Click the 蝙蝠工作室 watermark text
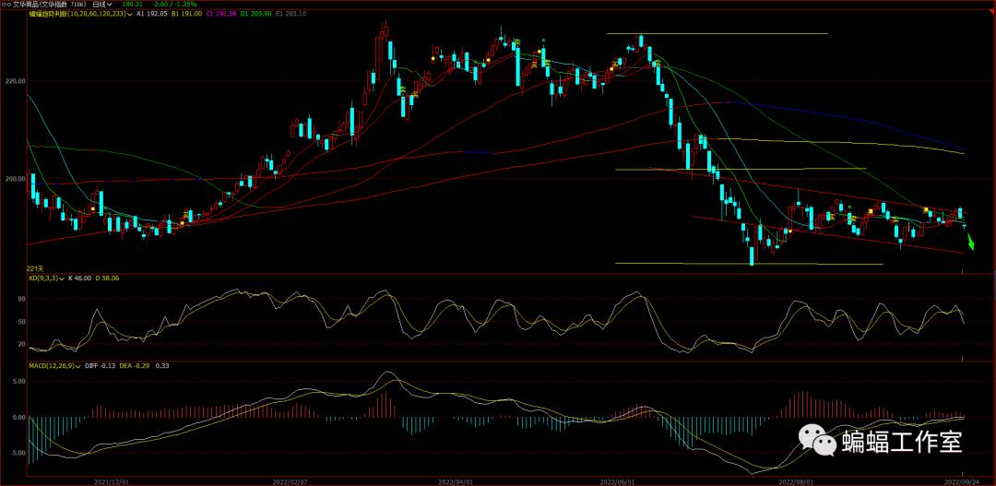 tap(901, 442)
